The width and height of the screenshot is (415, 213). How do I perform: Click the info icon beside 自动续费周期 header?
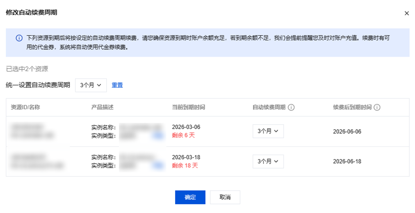pos(291,108)
